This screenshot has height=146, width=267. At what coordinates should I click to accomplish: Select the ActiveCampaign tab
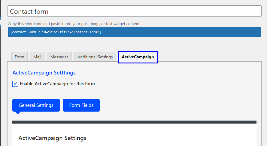138,57
